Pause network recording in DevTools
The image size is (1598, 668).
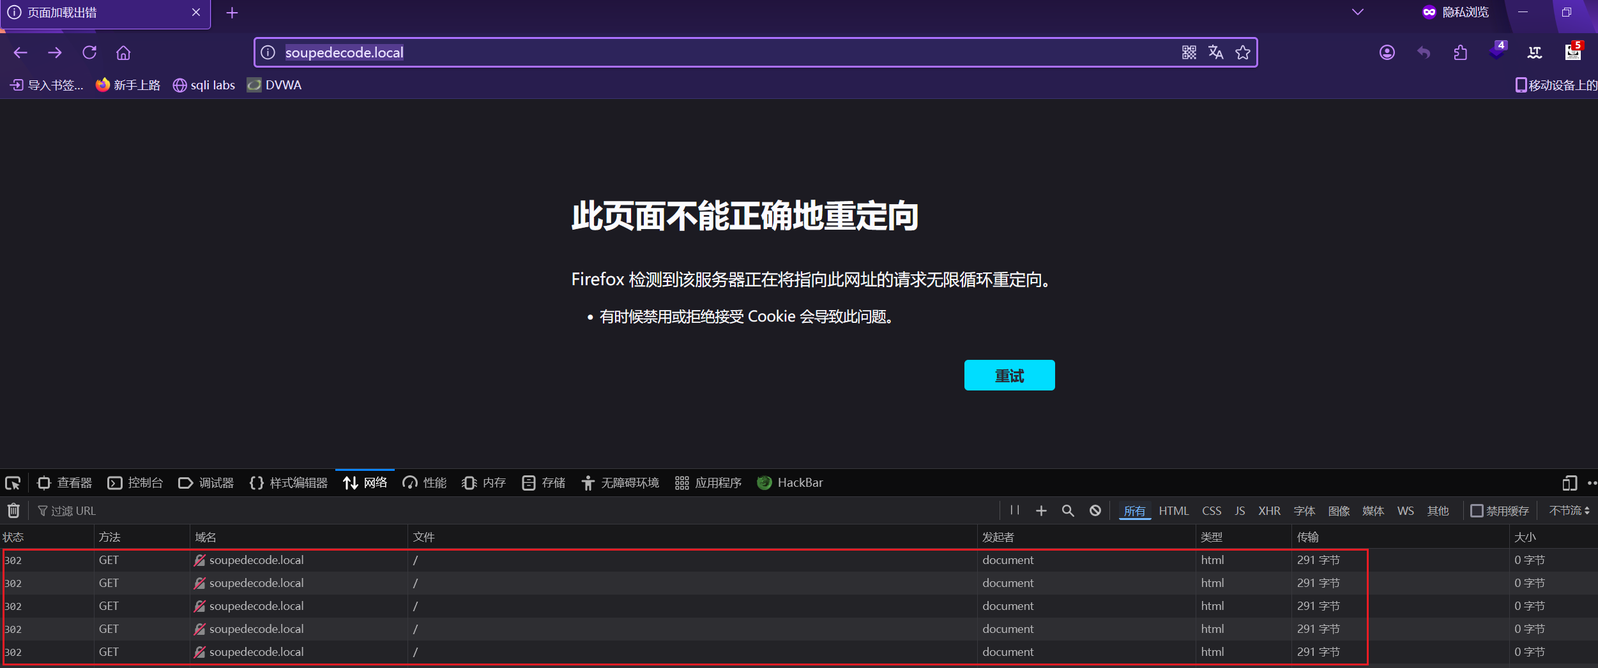pyautogui.click(x=1014, y=510)
